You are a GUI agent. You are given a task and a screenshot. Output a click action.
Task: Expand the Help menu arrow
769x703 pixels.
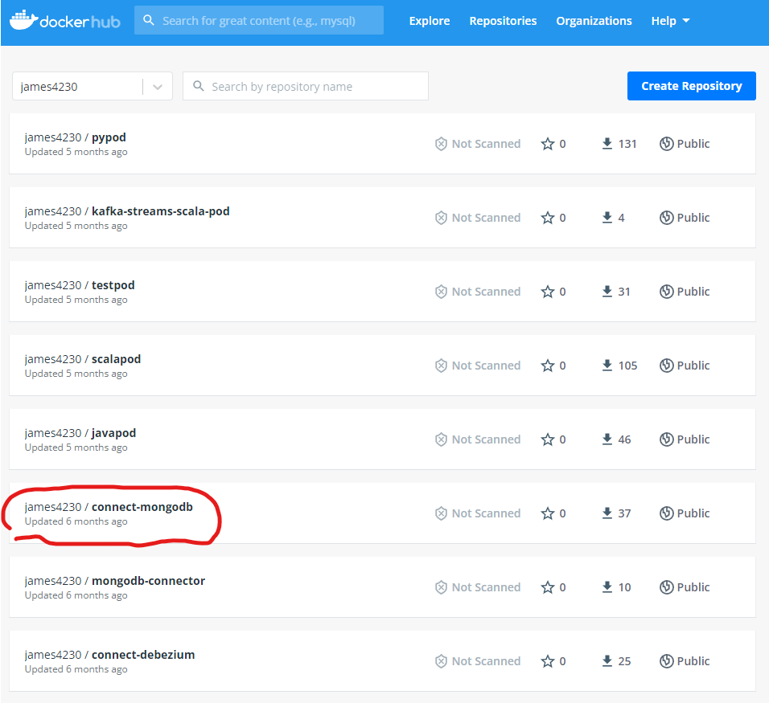click(x=685, y=21)
